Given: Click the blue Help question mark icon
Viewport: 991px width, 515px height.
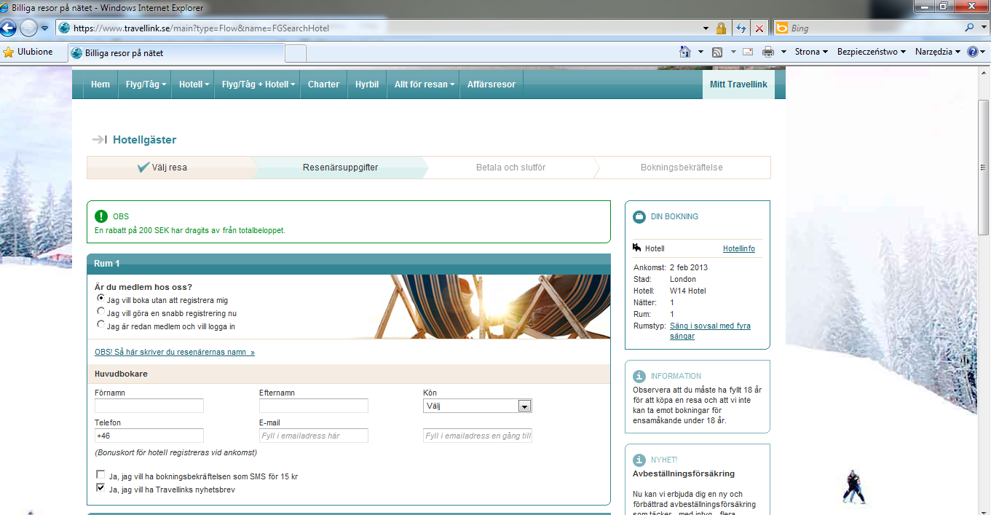Looking at the screenshot, I should click(971, 52).
